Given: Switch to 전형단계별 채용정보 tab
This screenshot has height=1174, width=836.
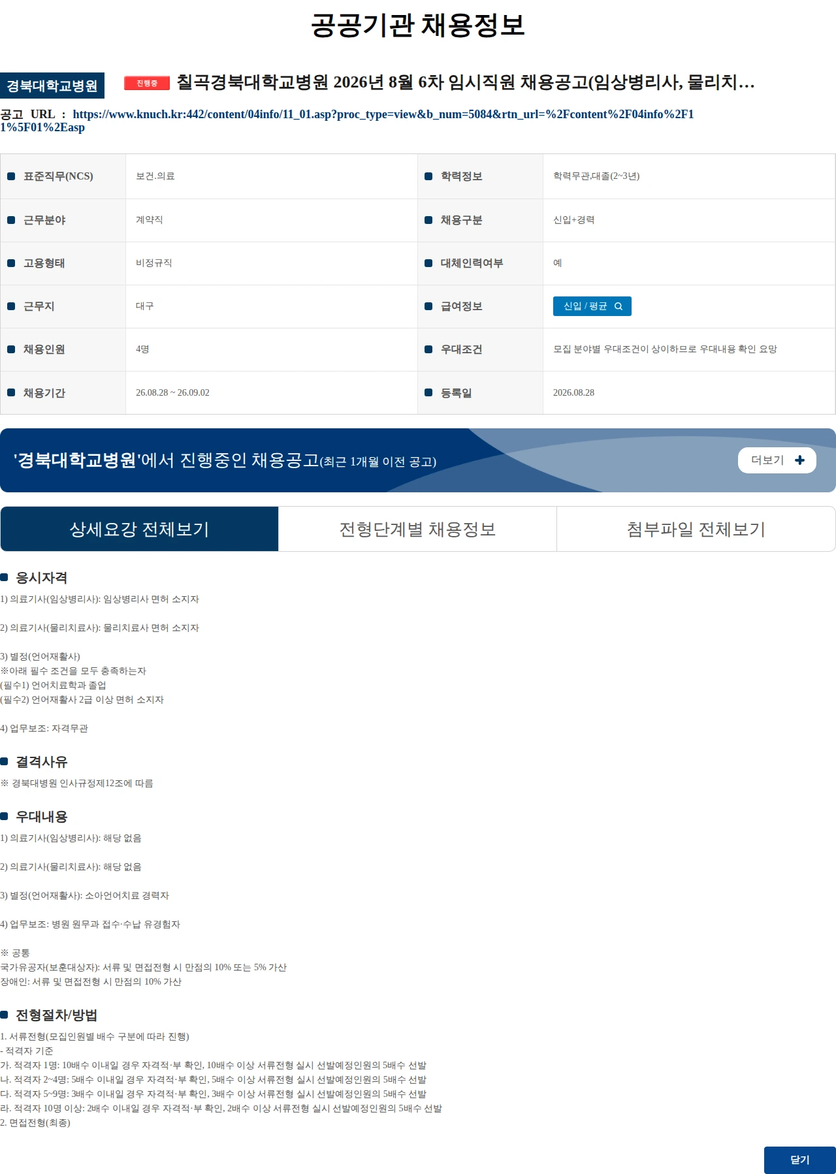Looking at the screenshot, I should 417,529.
